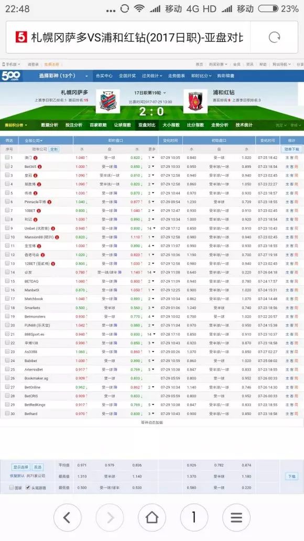
Task: Uncheck the 头尾跟随 checkbox
Action: point(28,487)
